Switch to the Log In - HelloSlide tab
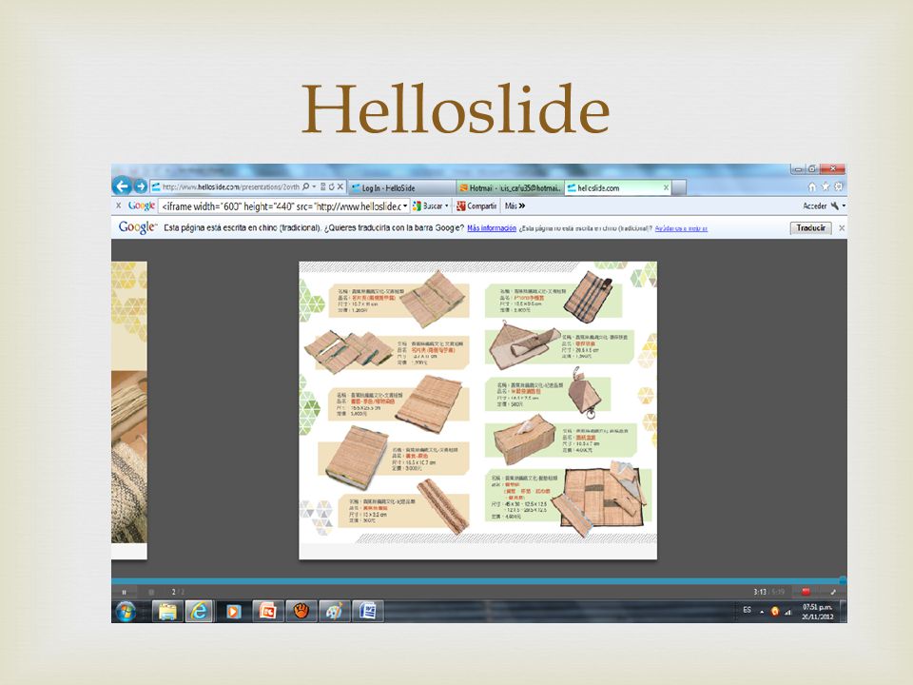913x685 pixels. click(401, 187)
